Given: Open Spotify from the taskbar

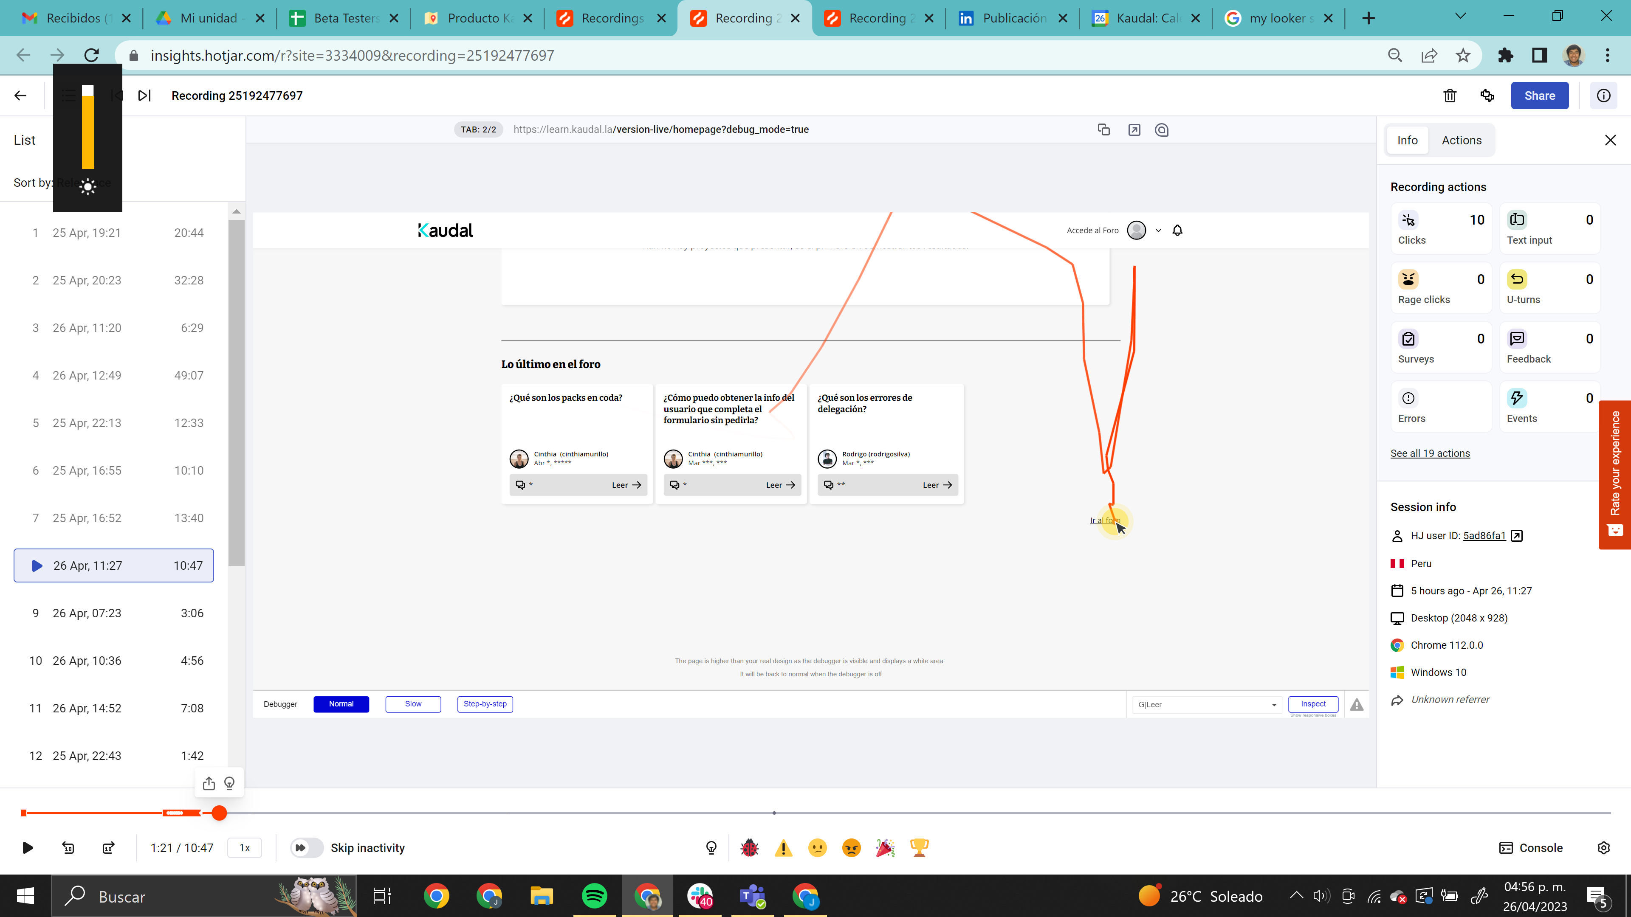Looking at the screenshot, I should [x=594, y=896].
